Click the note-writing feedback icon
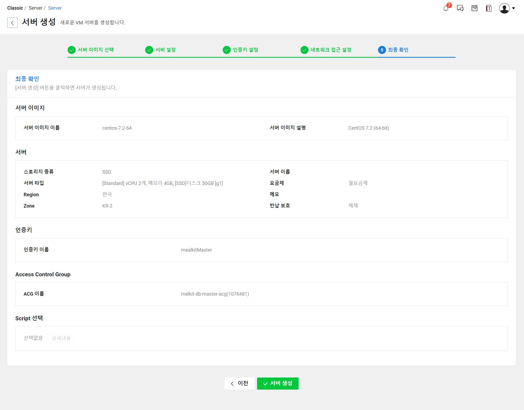 pos(474,8)
